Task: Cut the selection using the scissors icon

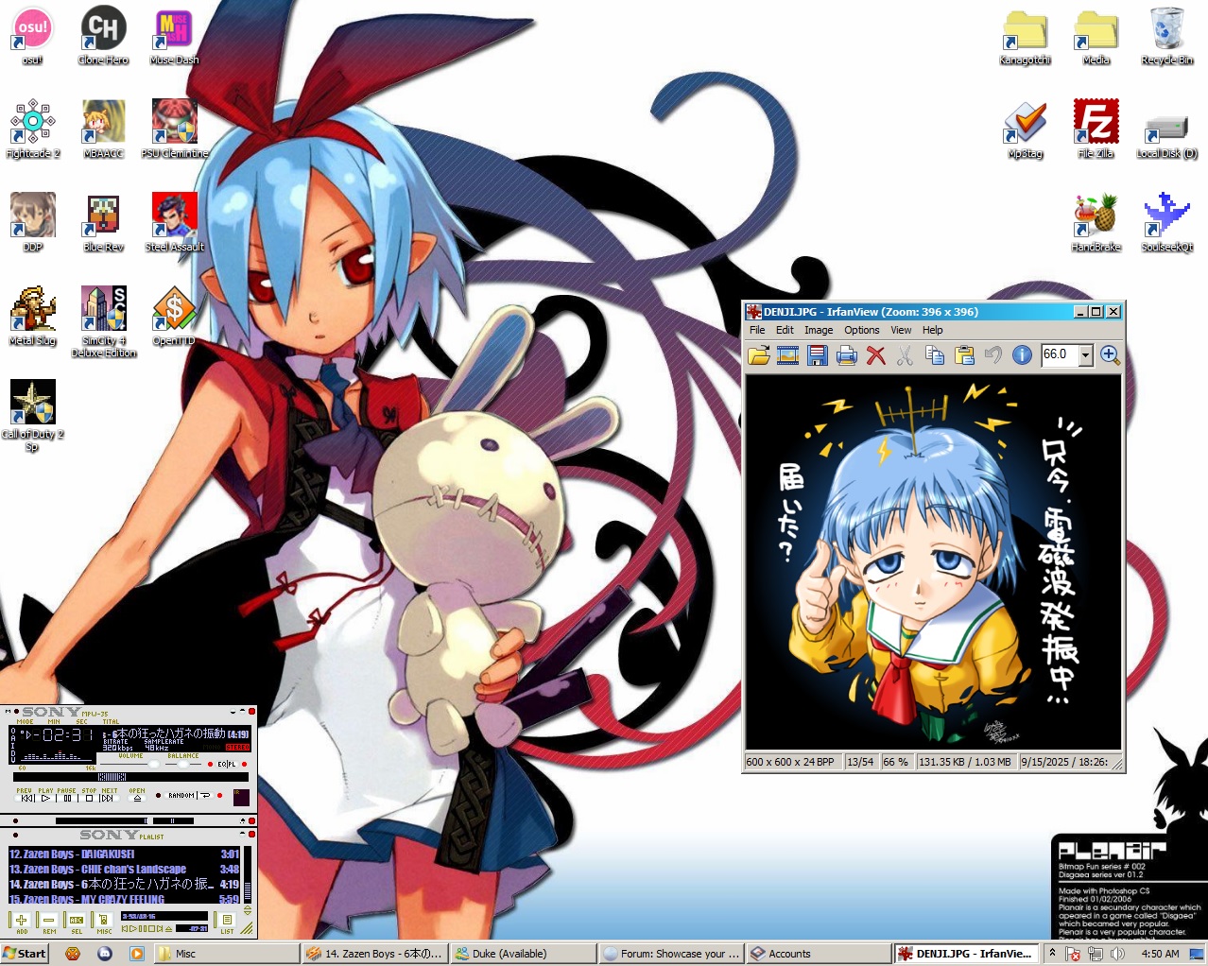Action: click(x=906, y=354)
